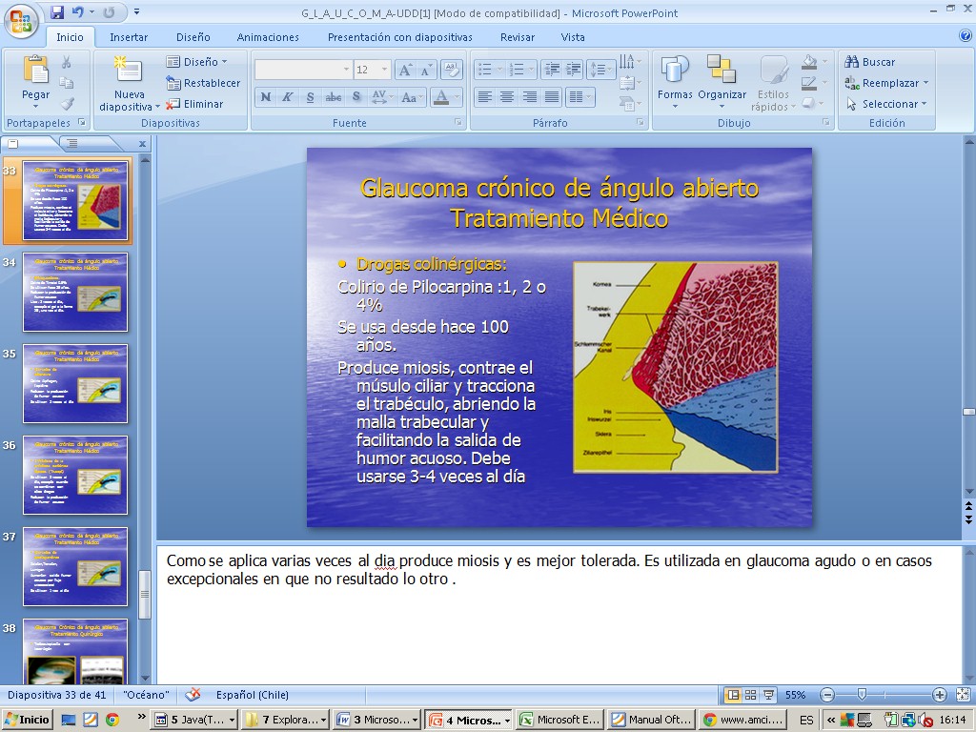Click Save icon in quick access toolbar
Screen dimensions: 976x732
[x=57, y=12]
